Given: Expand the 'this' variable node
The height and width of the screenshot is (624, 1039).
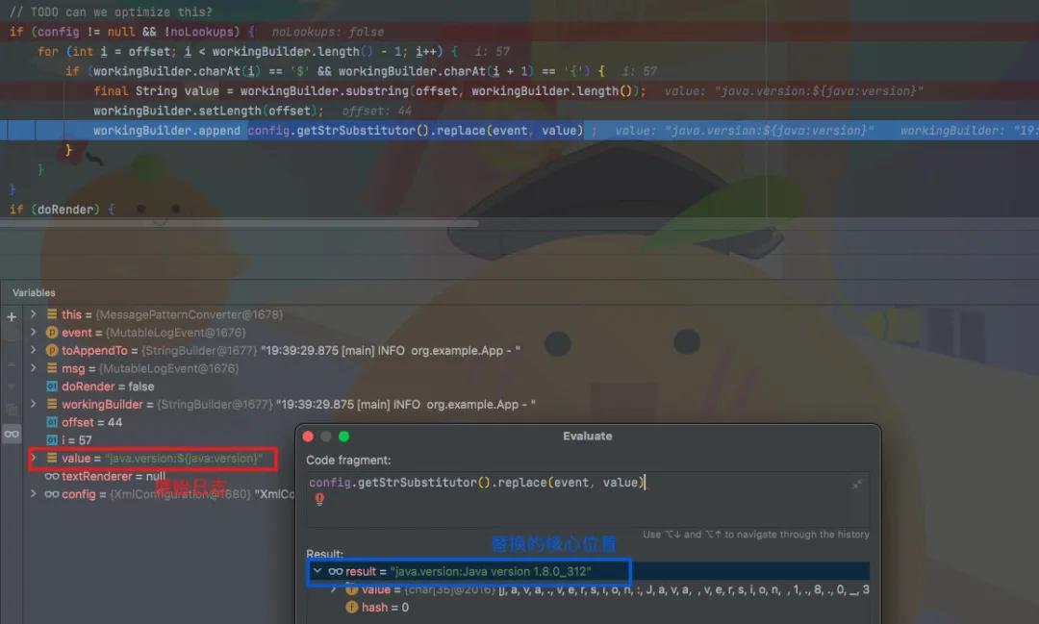Looking at the screenshot, I should pos(33,314).
